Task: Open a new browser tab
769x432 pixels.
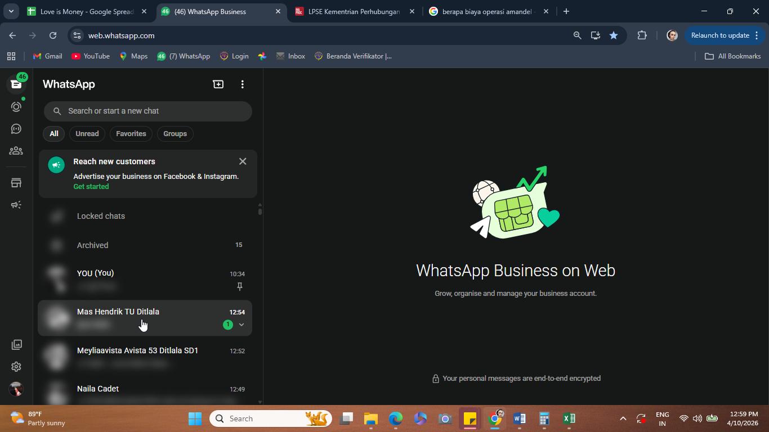Action: coord(566,11)
